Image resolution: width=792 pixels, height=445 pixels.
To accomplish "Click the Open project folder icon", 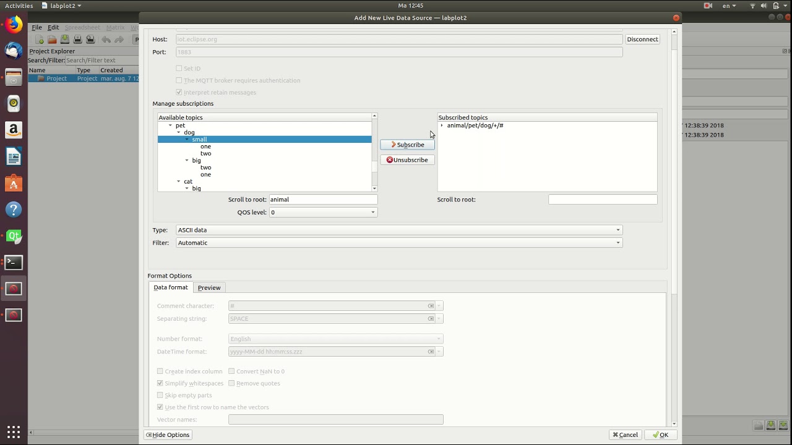I will pyautogui.click(x=52, y=40).
